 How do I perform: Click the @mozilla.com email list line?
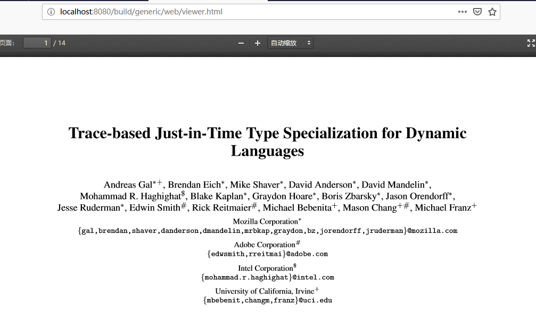[268, 231]
